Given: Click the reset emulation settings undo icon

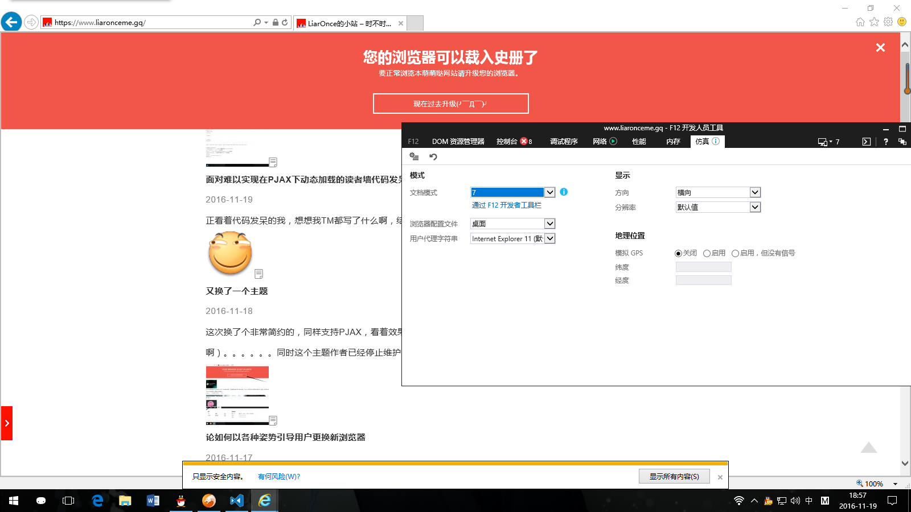Looking at the screenshot, I should pos(433,156).
